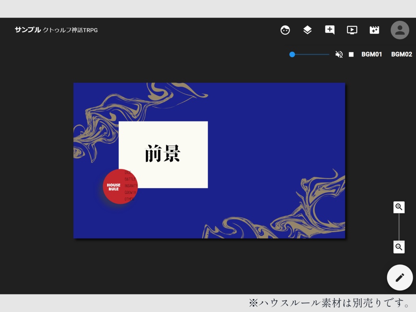Open the account menu via the avatar

click(399, 30)
